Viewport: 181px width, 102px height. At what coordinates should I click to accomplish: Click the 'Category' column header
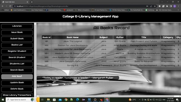click(x=168, y=37)
